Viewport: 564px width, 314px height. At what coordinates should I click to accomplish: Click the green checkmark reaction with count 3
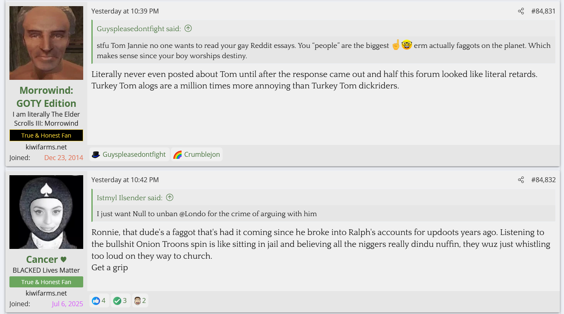pos(117,300)
